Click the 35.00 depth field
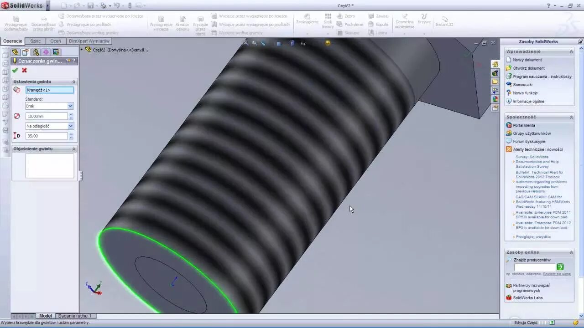The height and width of the screenshot is (328, 584). 47,136
